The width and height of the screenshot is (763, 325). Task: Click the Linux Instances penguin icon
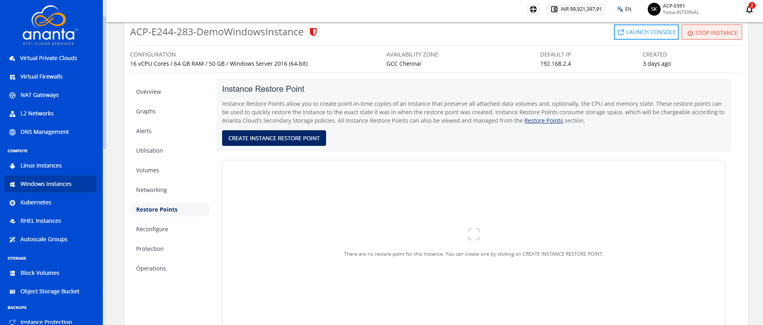pyautogui.click(x=12, y=166)
